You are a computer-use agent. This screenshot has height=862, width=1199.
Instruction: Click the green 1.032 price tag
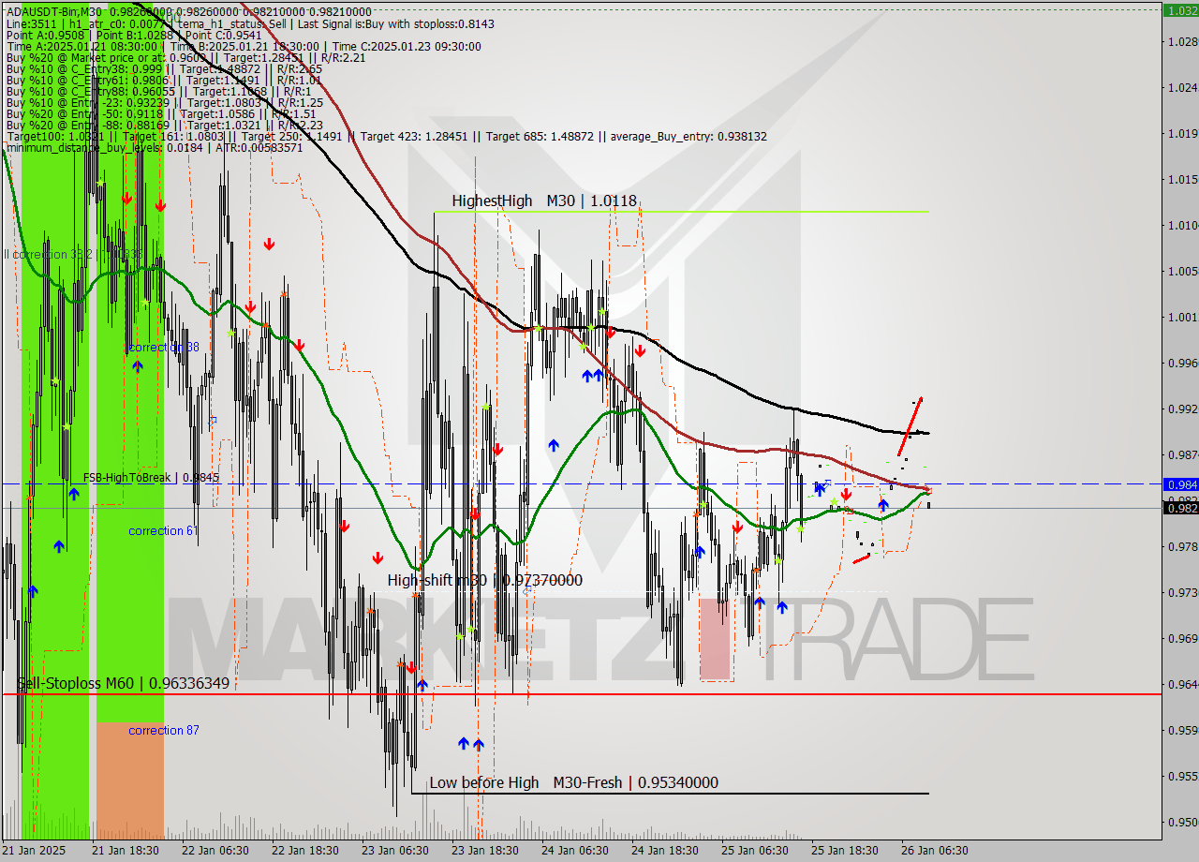[1180, 11]
